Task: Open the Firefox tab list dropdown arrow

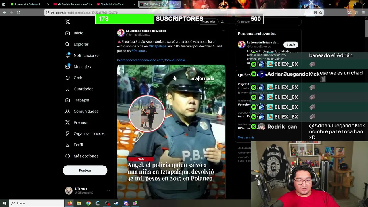Action: pyautogui.click(x=330, y=4)
